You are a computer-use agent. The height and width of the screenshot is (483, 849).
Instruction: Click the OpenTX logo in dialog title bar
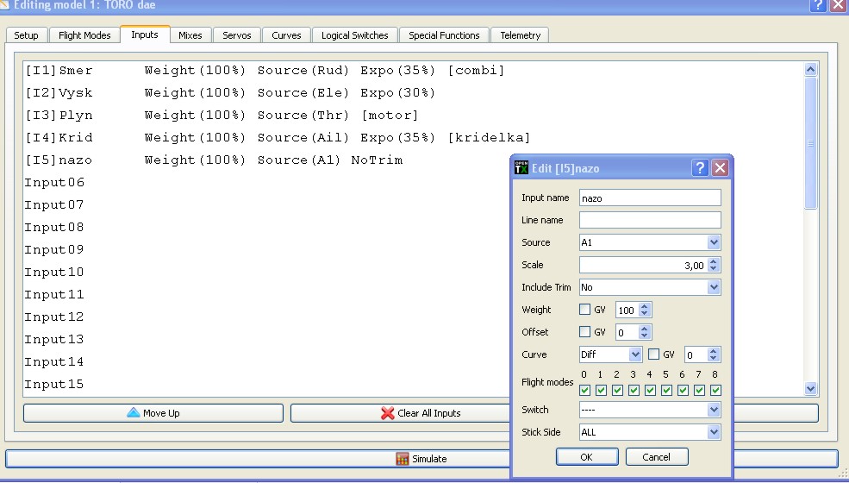(x=521, y=168)
